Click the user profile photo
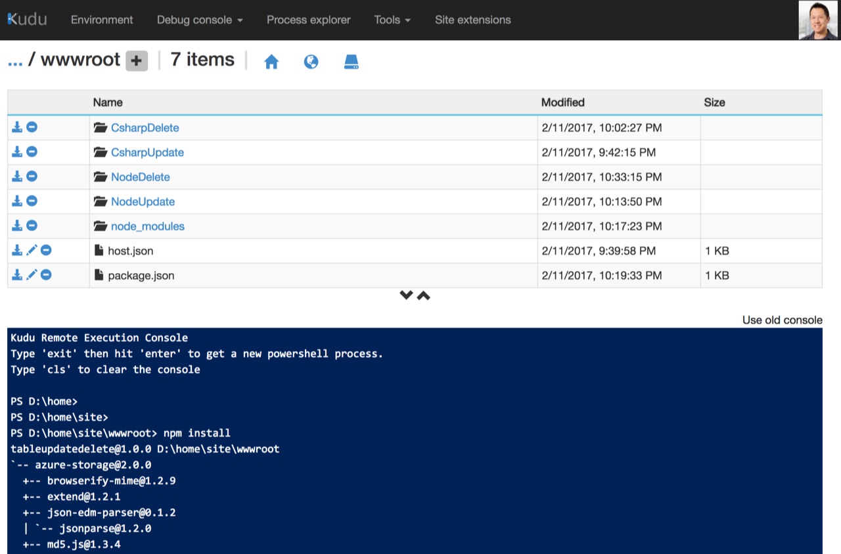The height and width of the screenshot is (554, 841). (x=819, y=20)
